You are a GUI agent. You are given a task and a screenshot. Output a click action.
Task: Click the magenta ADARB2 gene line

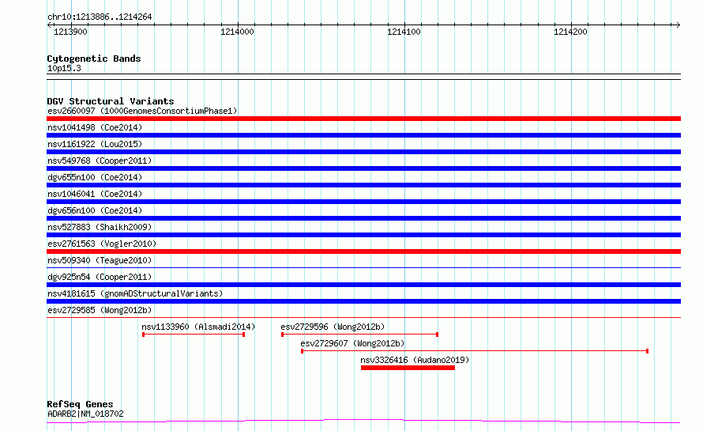(363, 422)
